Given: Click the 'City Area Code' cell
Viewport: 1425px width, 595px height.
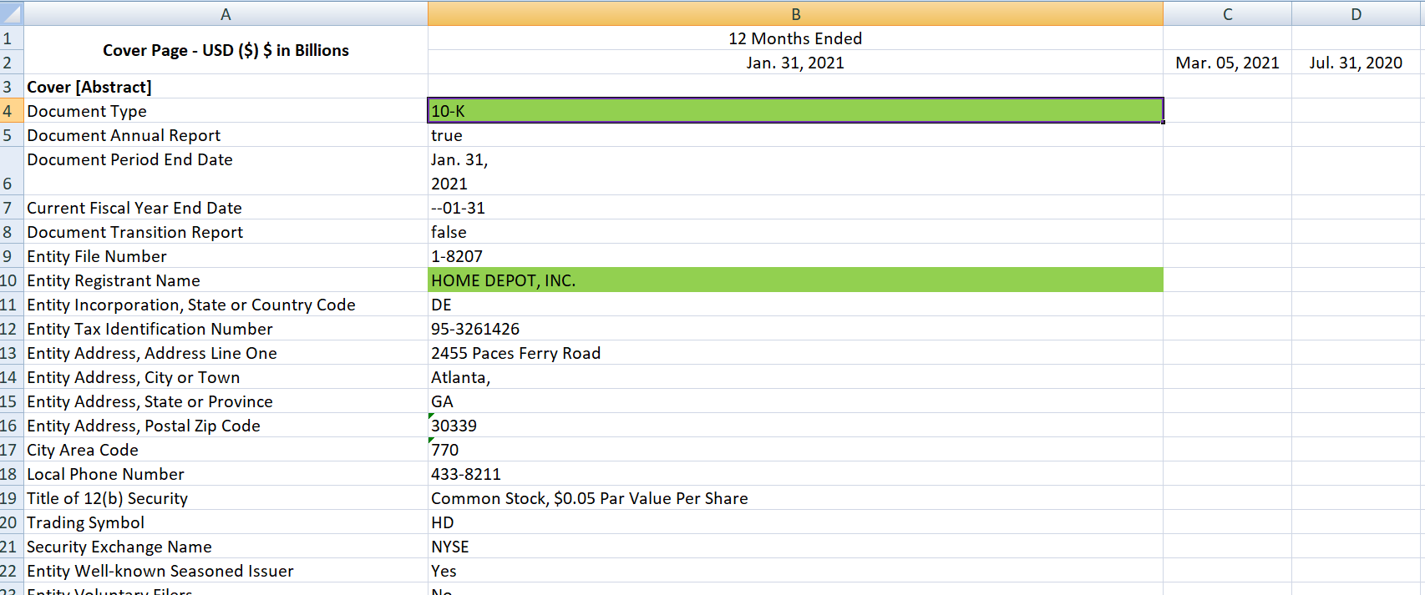Looking at the screenshot, I should 226,450.
